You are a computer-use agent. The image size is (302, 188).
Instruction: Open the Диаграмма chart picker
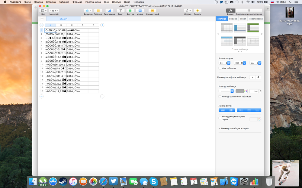(109, 11)
